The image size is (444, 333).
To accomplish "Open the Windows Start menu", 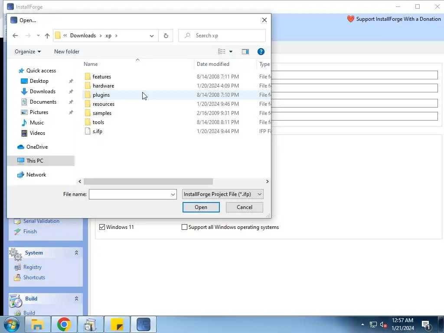I will tap(11, 324).
